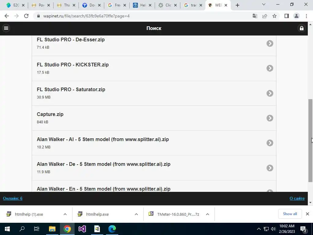This screenshot has width=313, height=235.
Task: Click the page vertical scrollbar thumb
Action: [x=311, y=140]
